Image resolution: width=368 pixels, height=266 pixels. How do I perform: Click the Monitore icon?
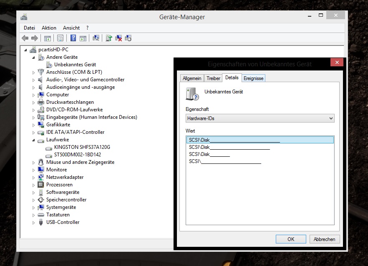(41, 169)
